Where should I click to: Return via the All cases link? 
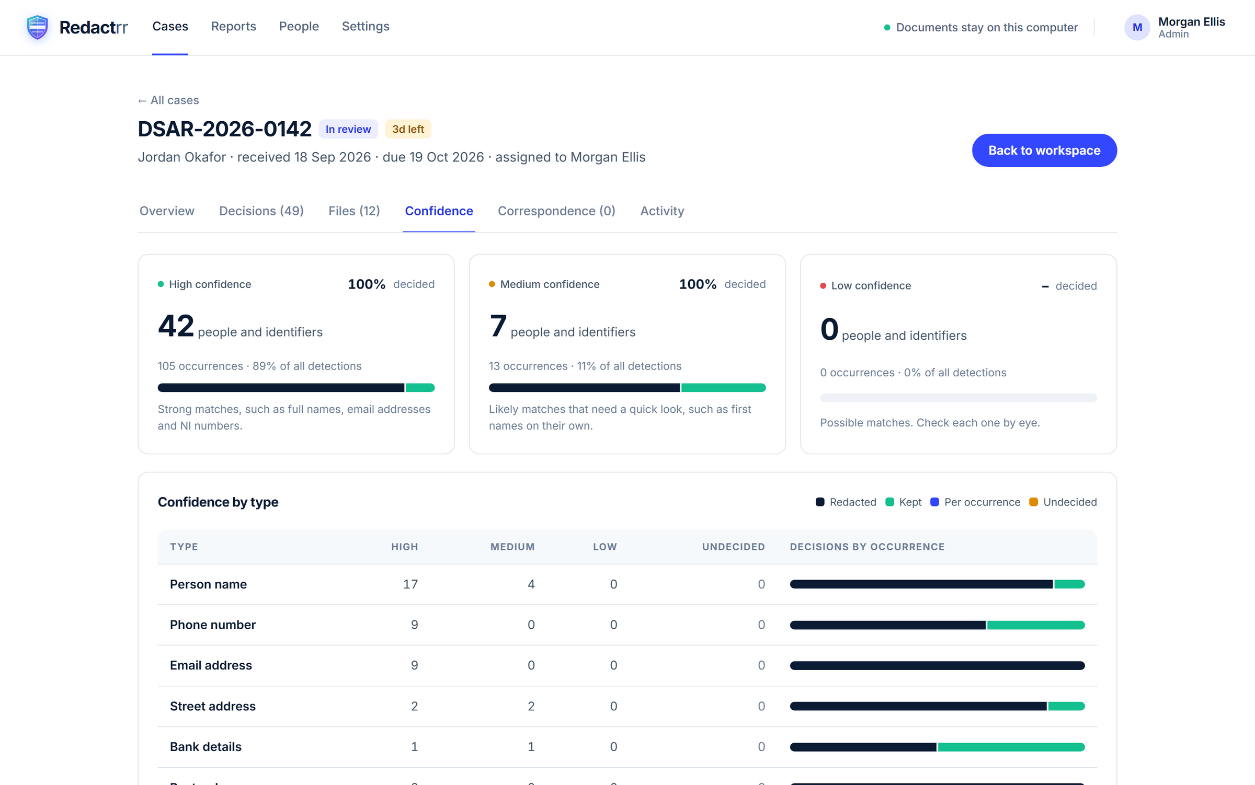point(168,100)
